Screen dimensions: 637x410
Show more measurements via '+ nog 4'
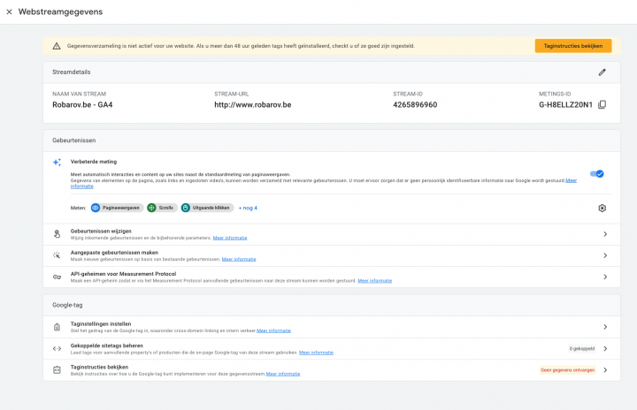(x=248, y=208)
